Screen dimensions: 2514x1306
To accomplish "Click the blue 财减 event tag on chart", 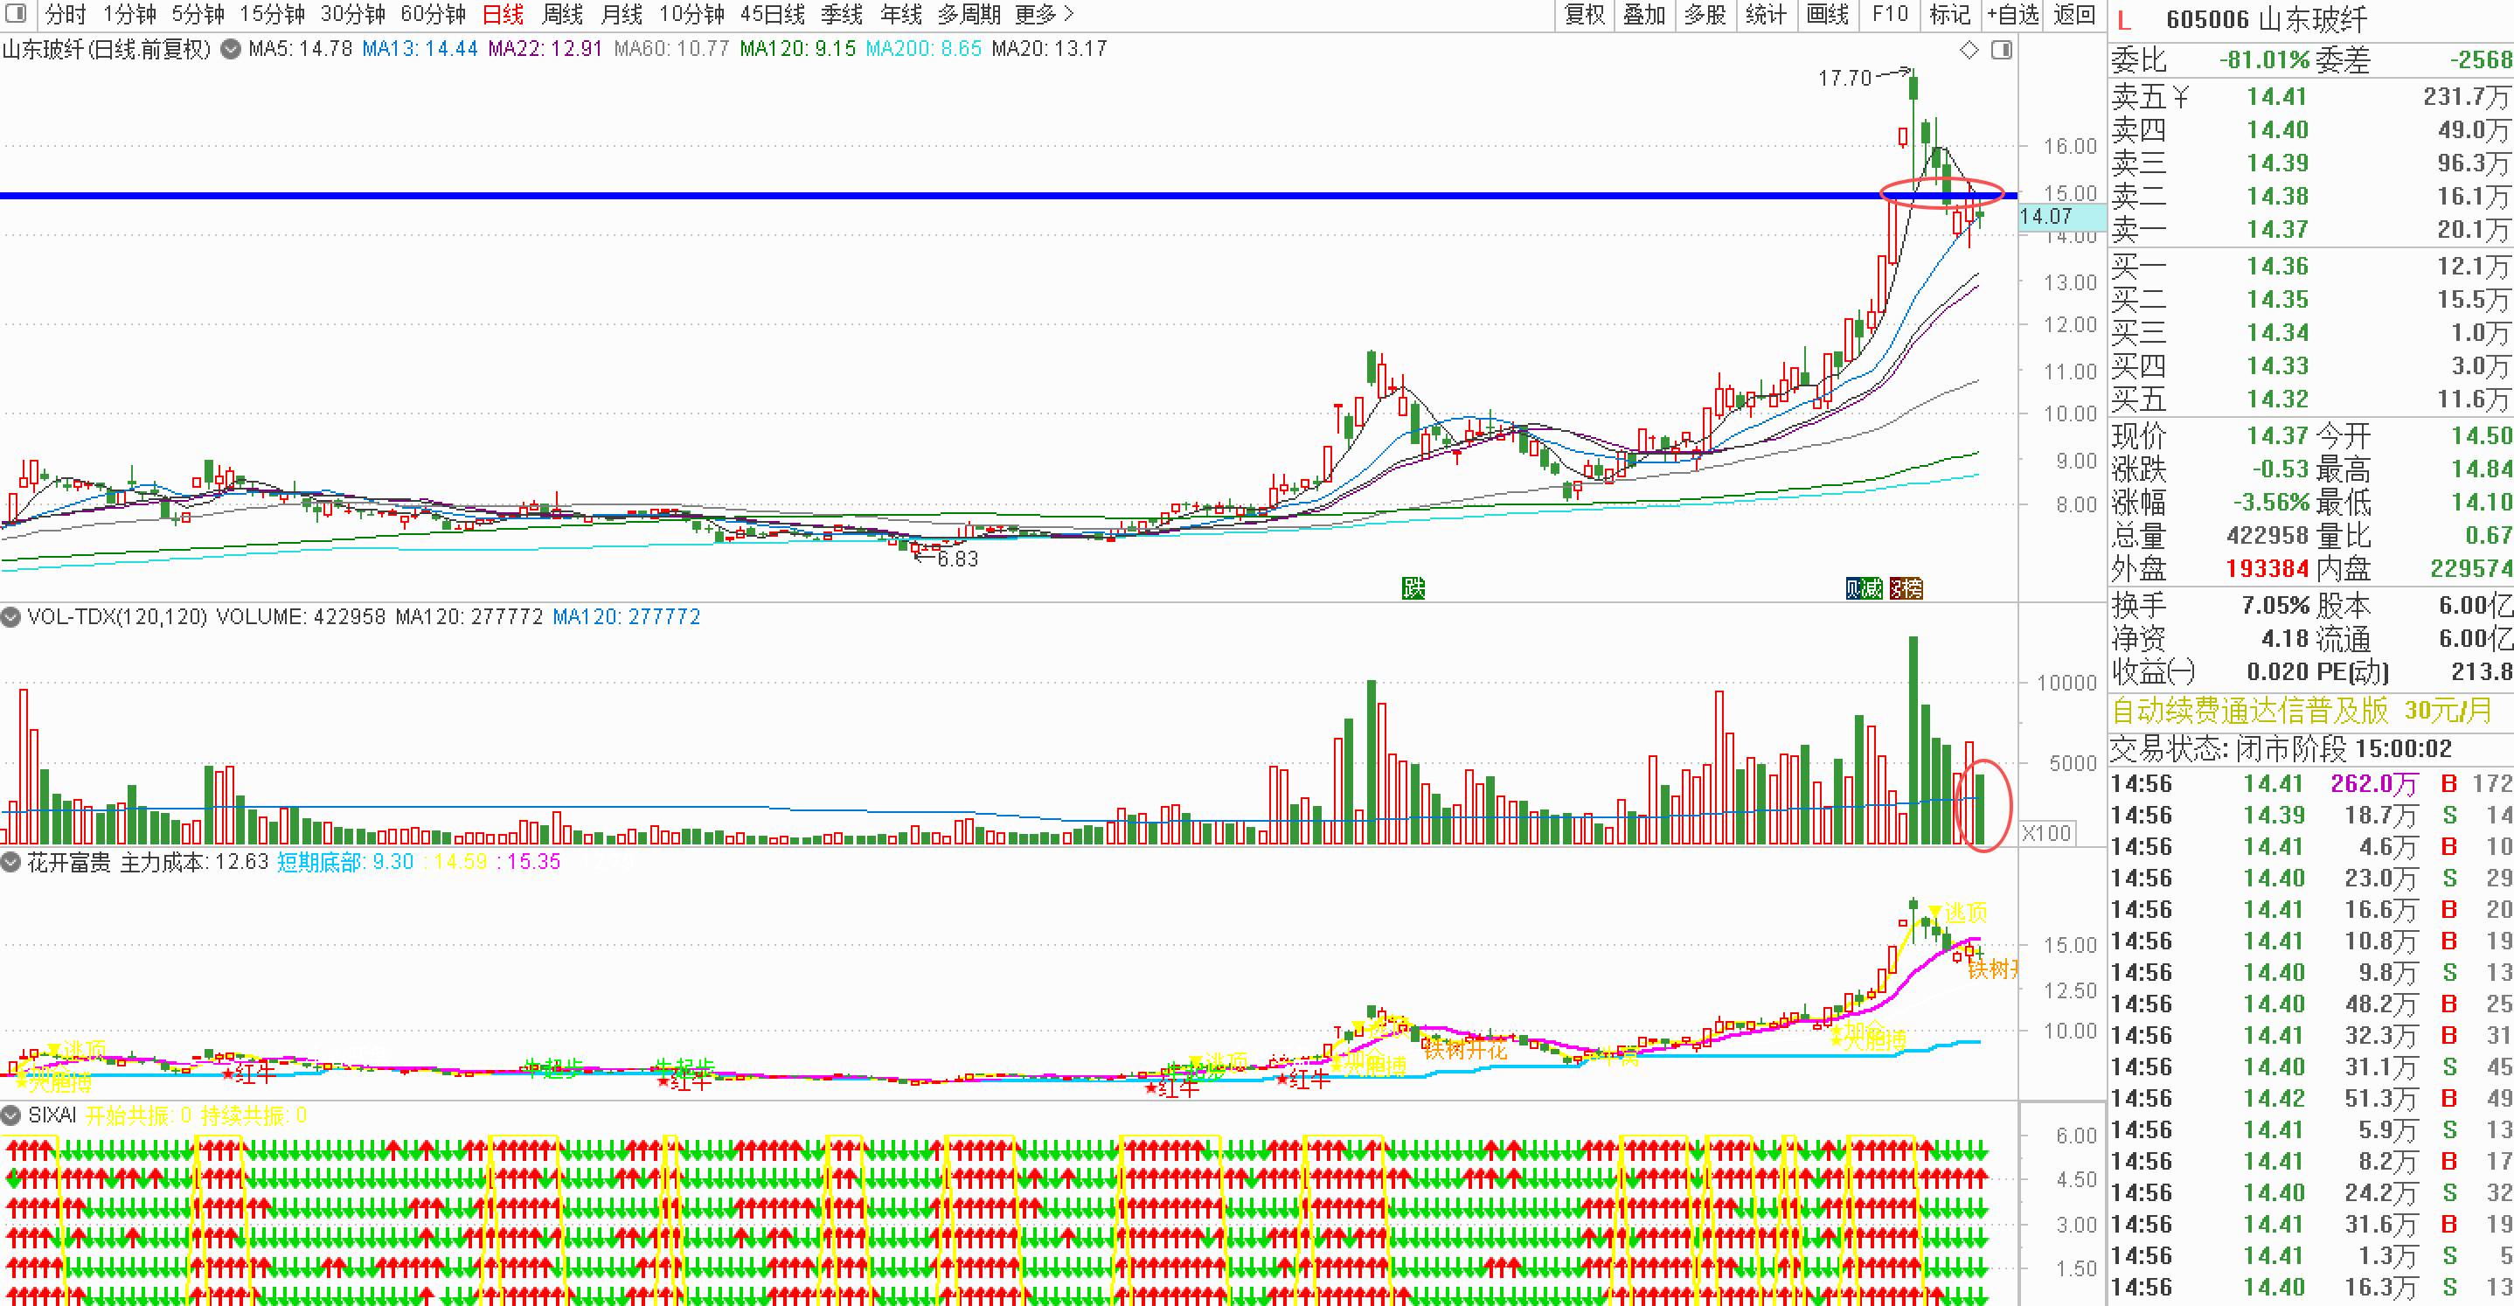I will (x=1864, y=588).
